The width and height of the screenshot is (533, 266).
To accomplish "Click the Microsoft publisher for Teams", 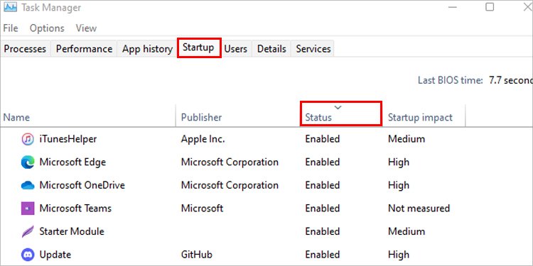I will pyautogui.click(x=202, y=209).
